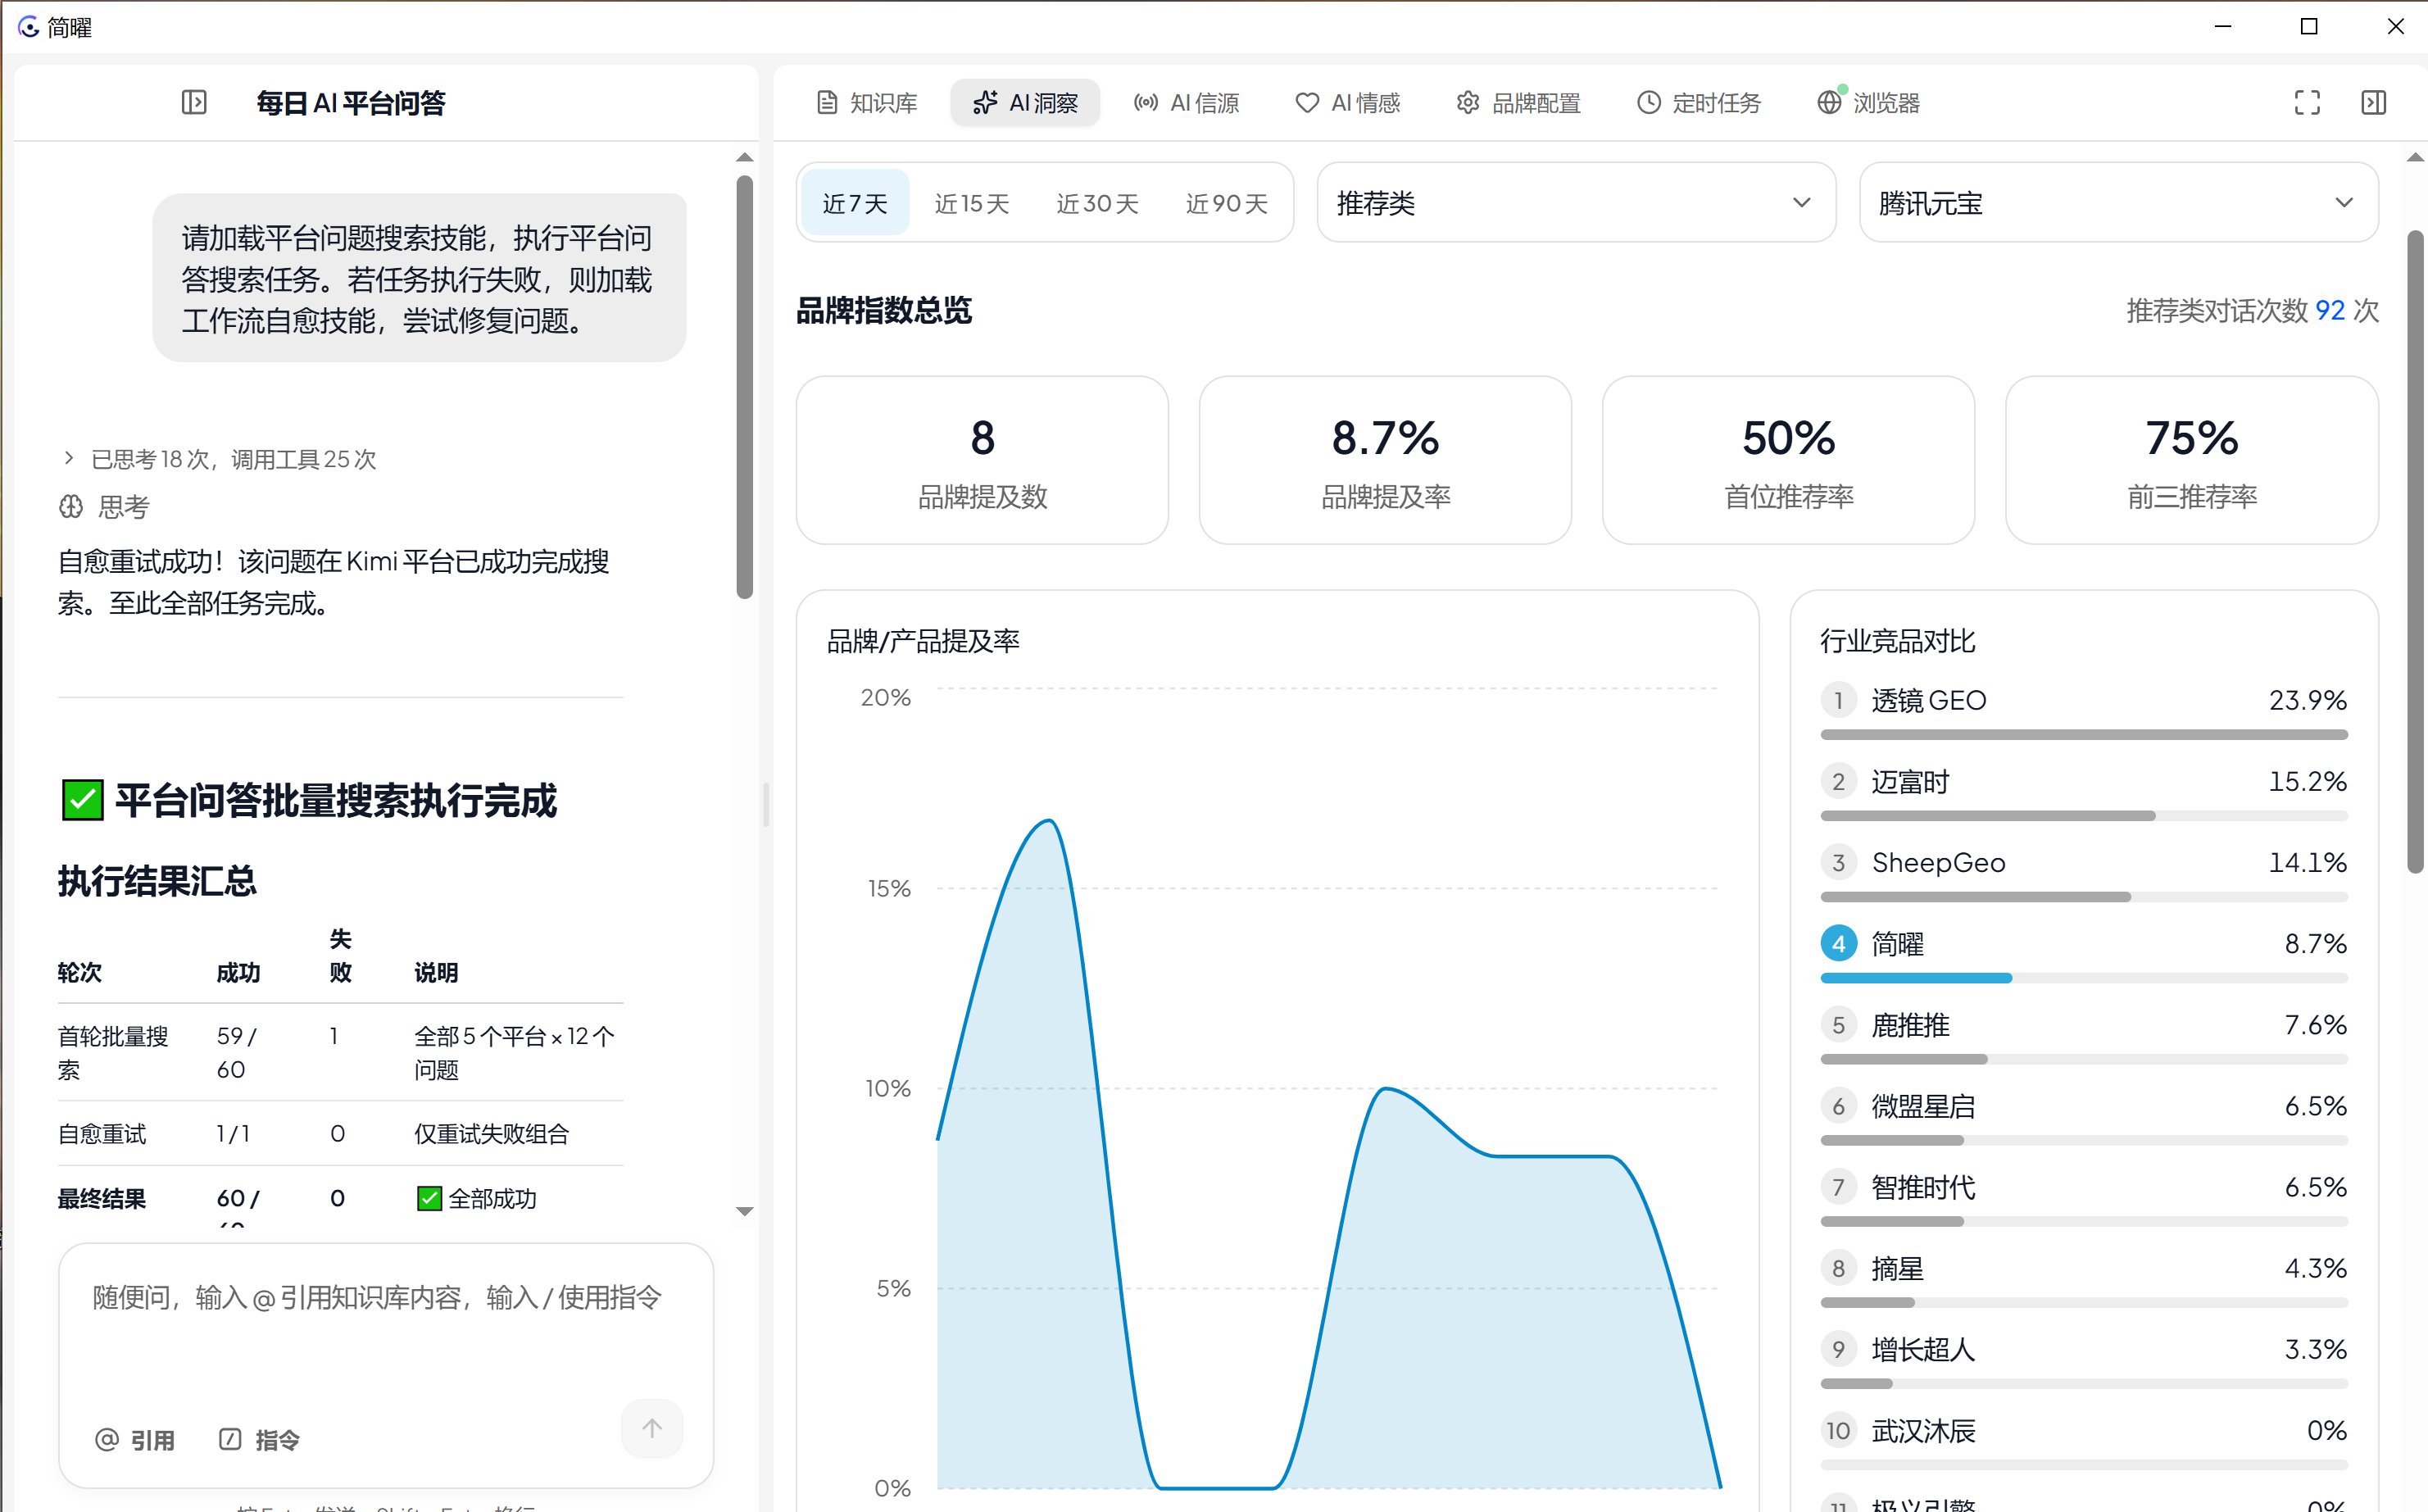Select the 近15天 time range

click(972, 203)
